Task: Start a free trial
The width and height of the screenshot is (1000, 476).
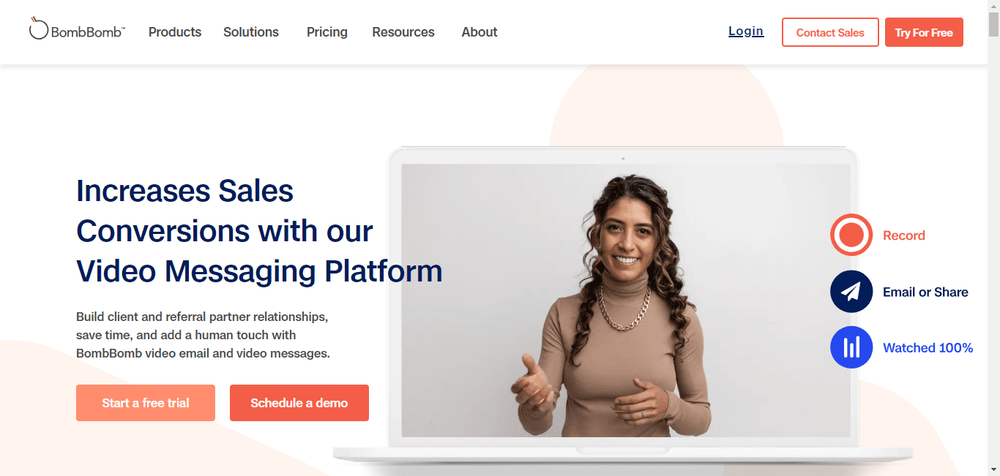Action: click(x=146, y=403)
